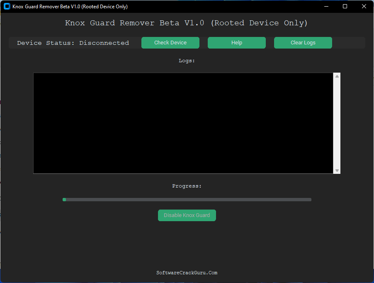This screenshot has width=374, height=283.
Task: Click the Device Status: Disconnected label
Action: (73, 42)
